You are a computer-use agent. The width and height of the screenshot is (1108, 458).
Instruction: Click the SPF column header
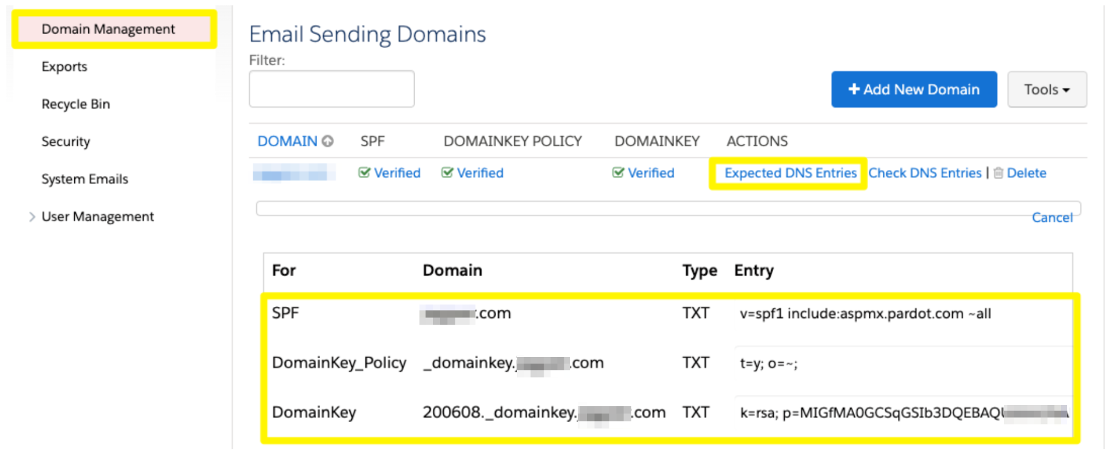373,141
